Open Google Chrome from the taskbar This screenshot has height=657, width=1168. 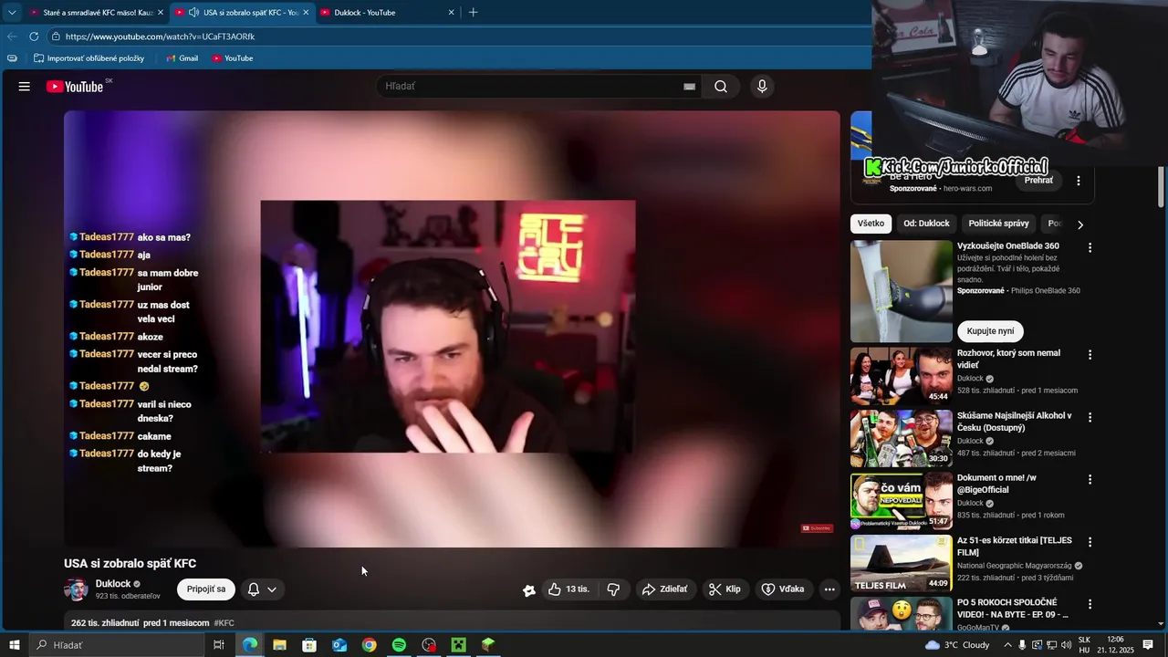369,645
